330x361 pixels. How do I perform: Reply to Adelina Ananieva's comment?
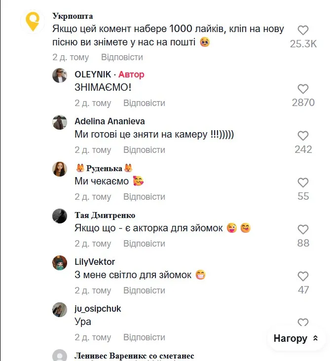[x=144, y=150]
